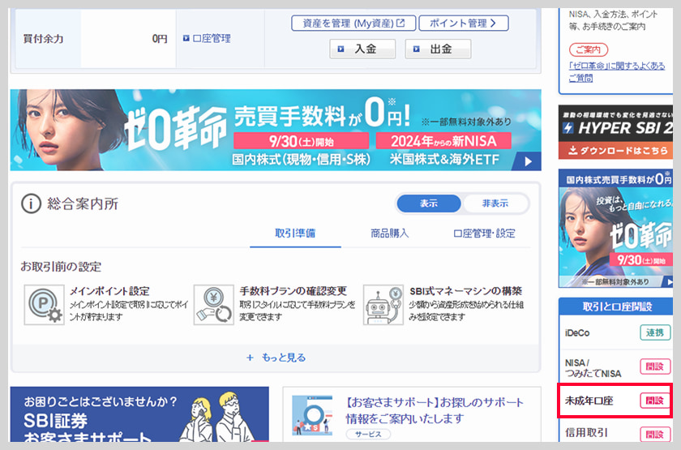Click NISA / つみたてNISA row label
This screenshot has height=450, width=681.
click(x=593, y=368)
